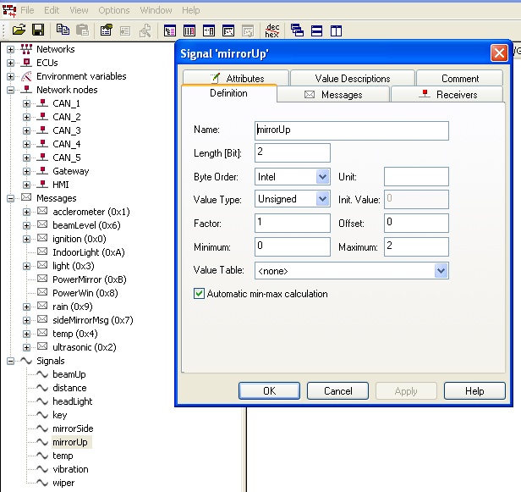The image size is (521, 492).
Task: Switch to the Receivers tab
Action: tap(448, 95)
